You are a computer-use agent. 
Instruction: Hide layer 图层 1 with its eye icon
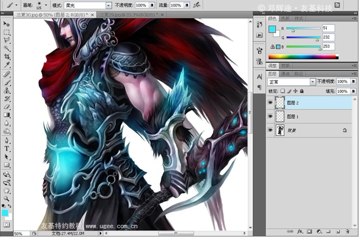[271, 117]
